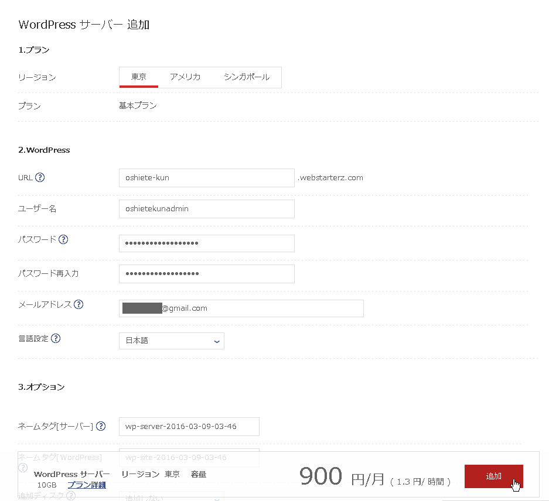Open the プラン詳細 link
The height and width of the screenshot is (501, 549).
pos(87,485)
